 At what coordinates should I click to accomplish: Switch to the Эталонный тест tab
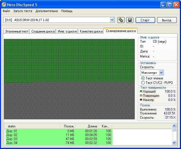[x=17, y=31]
